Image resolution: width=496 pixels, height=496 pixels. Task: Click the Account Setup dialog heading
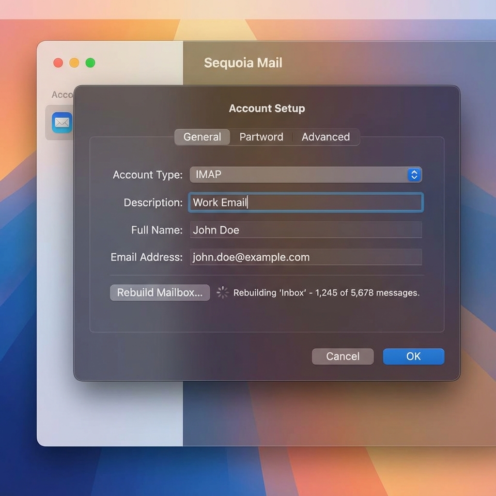(x=267, y=108)
